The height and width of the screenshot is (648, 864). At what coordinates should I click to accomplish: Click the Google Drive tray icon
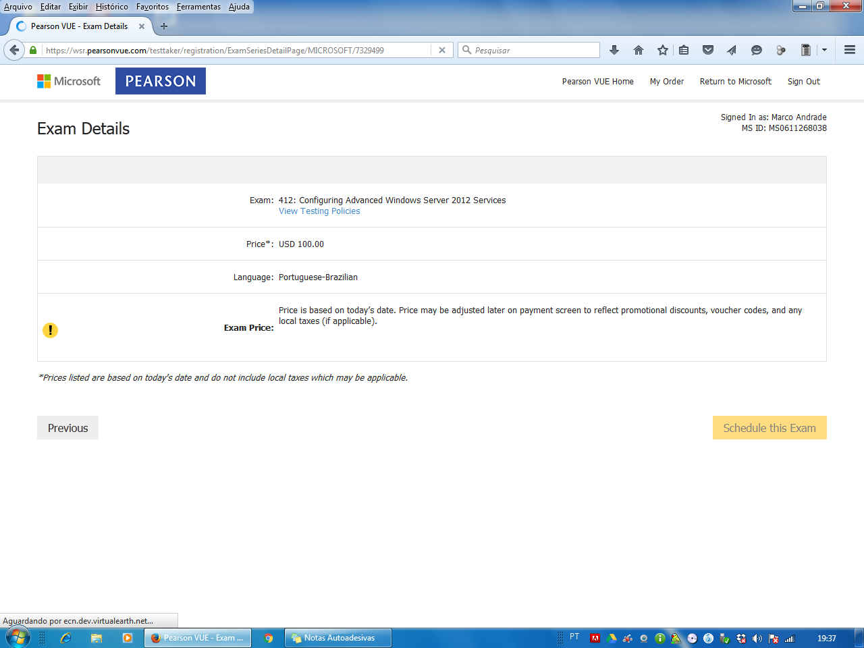coord(612,638)
